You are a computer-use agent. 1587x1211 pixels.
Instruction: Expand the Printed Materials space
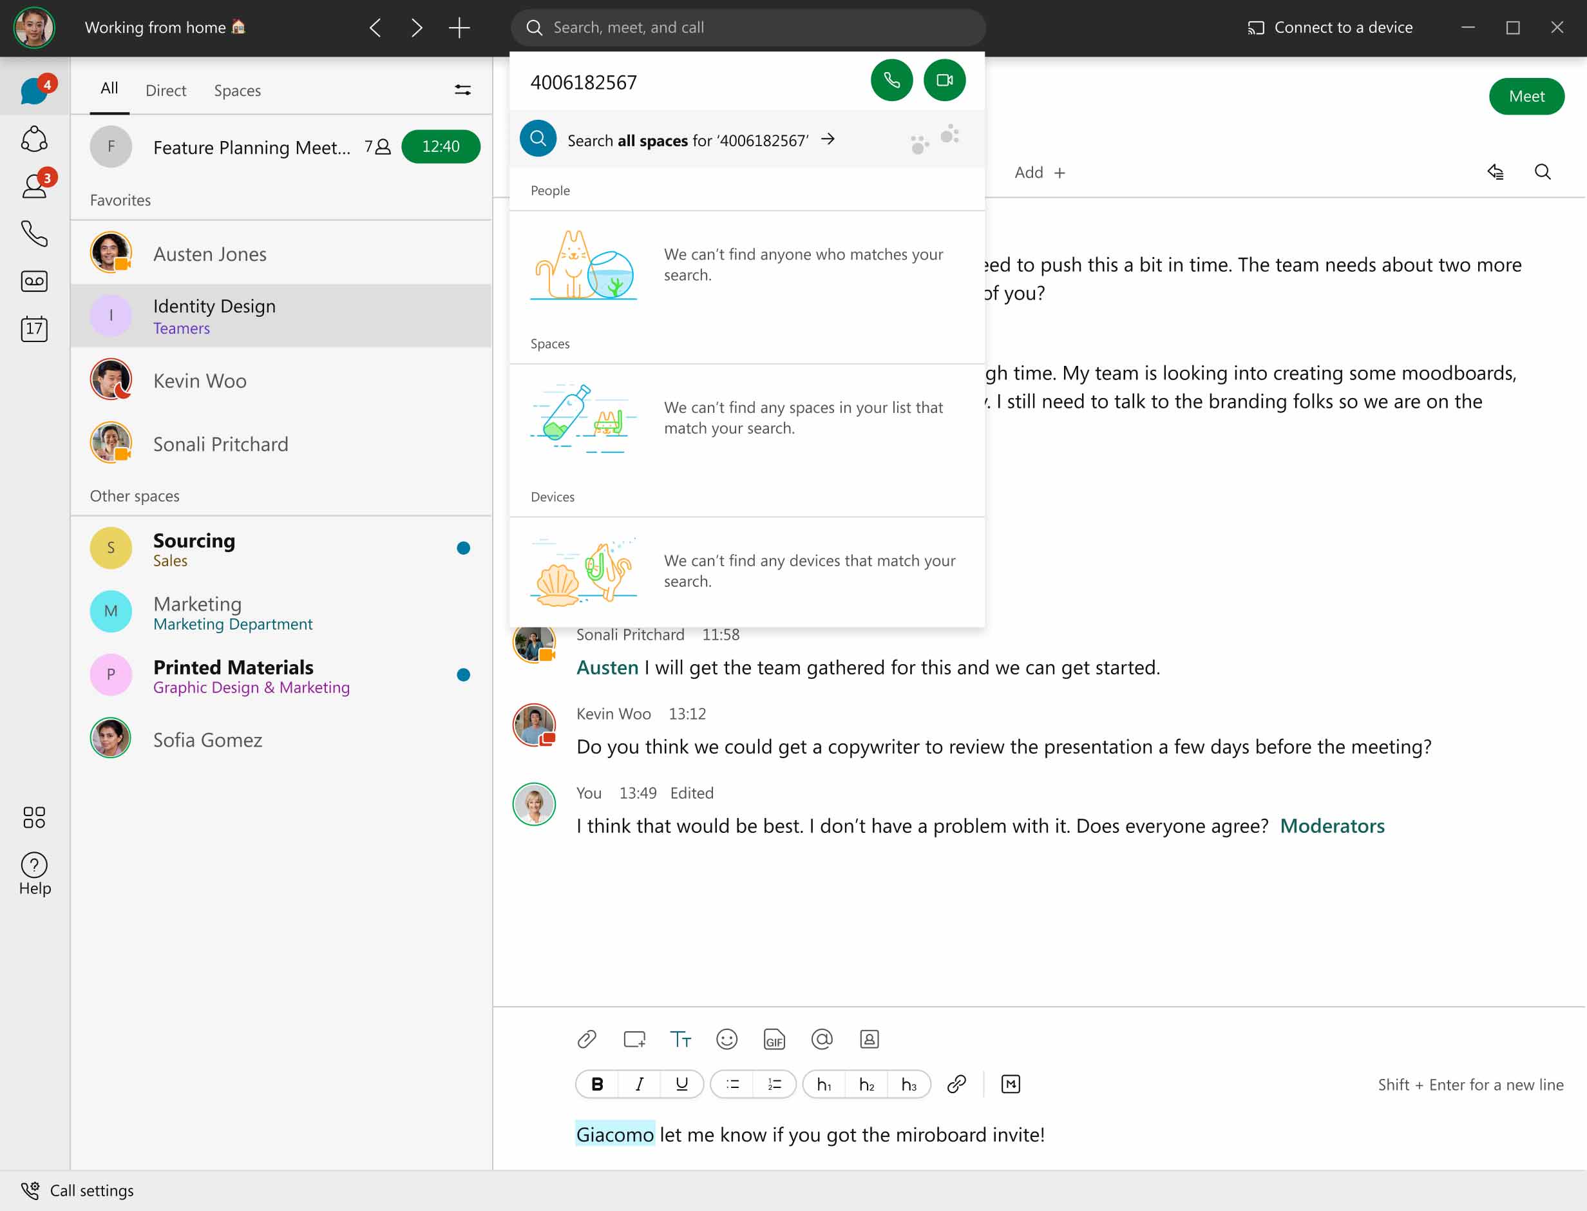pyautogui.click(x=281, y=676)
